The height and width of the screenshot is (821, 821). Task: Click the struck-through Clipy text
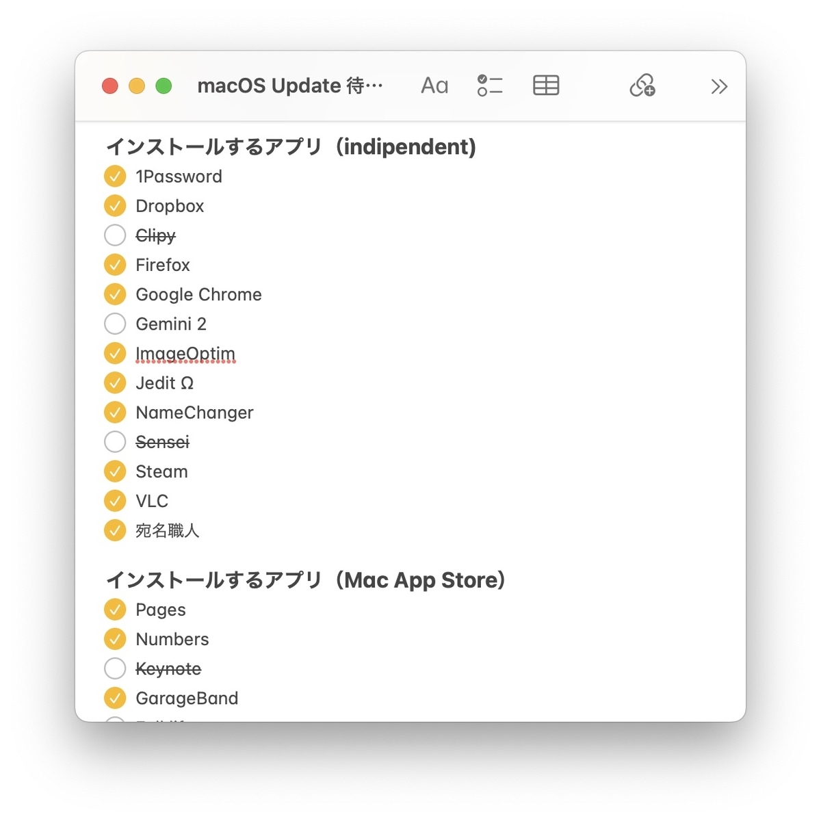tap(155, 235)
